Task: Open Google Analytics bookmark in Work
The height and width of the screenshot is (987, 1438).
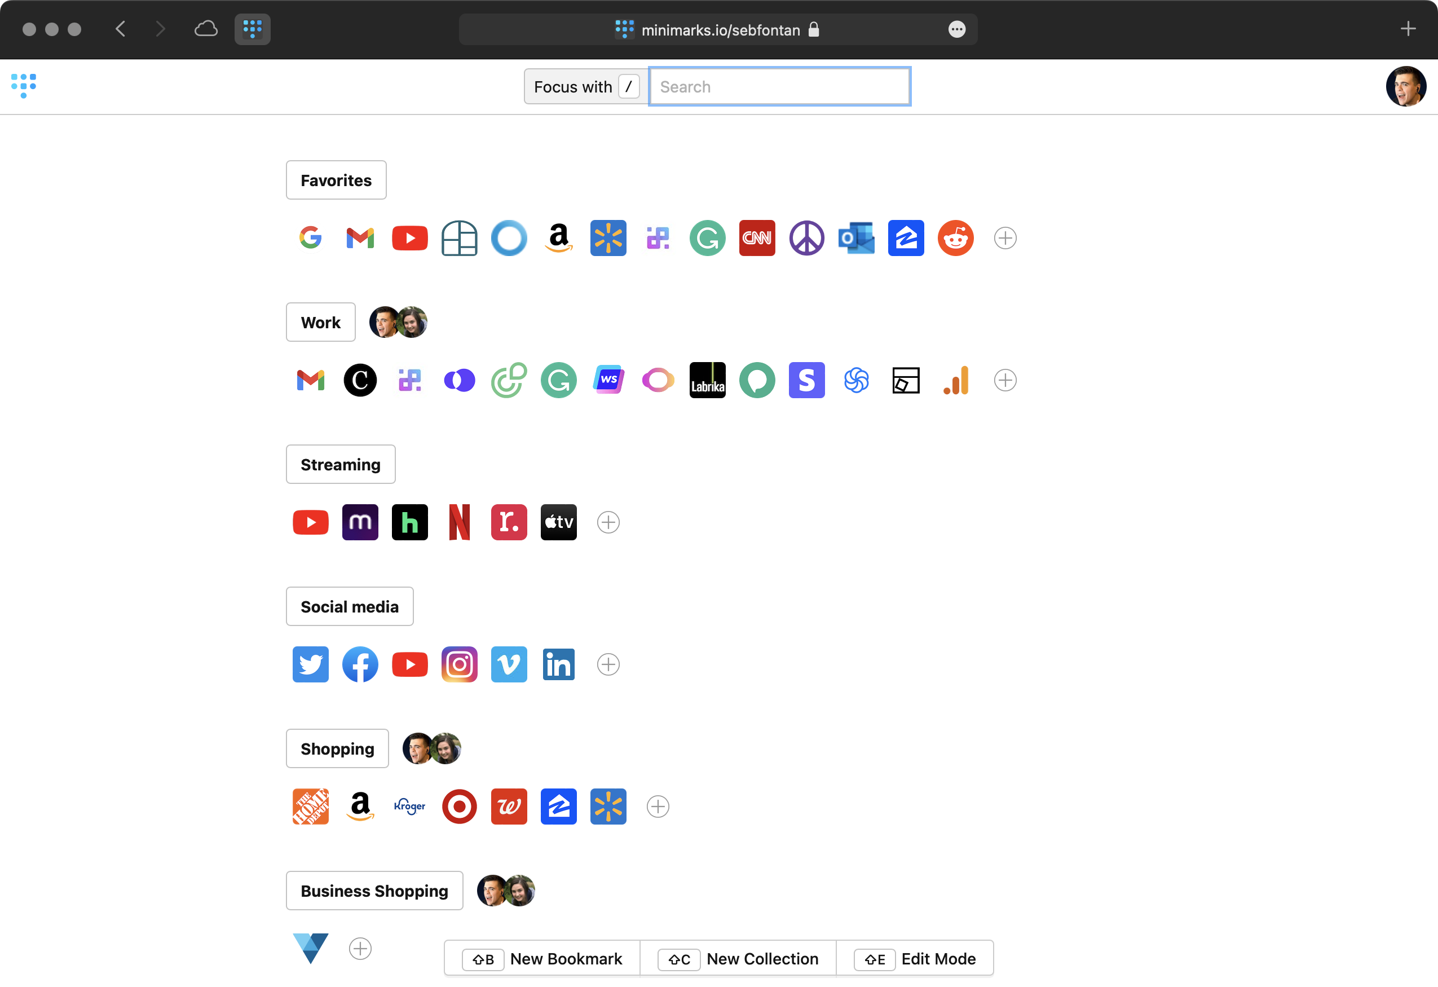Action: click(956, 381)
